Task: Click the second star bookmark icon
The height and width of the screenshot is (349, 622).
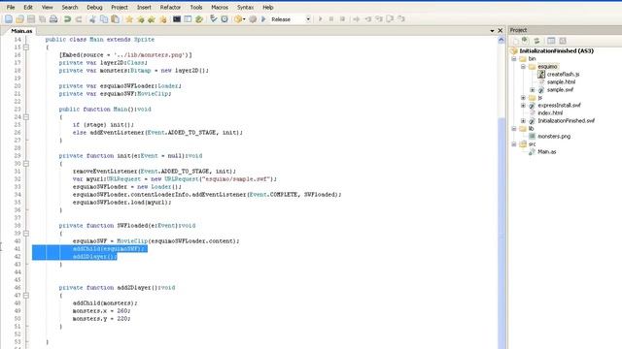Action: click(x=140, y=19)
